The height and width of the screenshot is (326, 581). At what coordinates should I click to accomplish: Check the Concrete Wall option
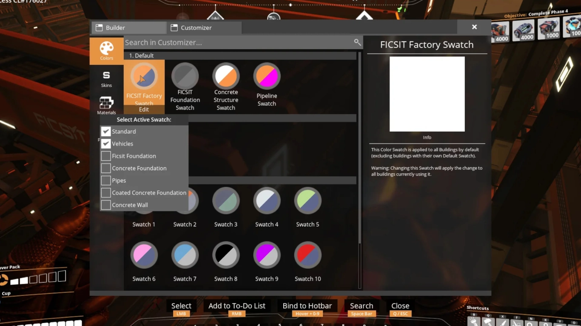105,205
